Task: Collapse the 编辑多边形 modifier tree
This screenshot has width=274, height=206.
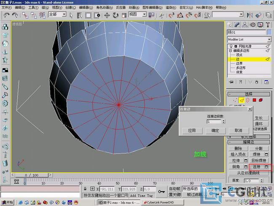Action: click(x=231, y=51)
